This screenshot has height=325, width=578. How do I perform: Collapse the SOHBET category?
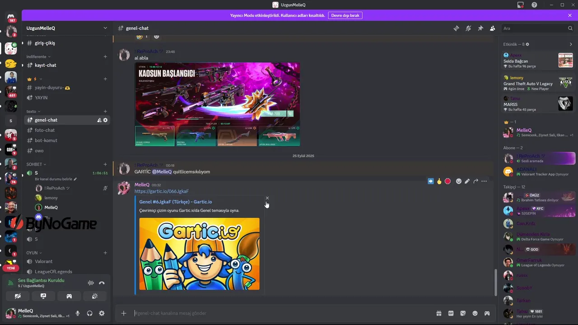point(36,164)
